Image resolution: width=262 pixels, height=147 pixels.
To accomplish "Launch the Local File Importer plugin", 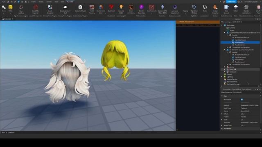I will (x=36, y=9).
